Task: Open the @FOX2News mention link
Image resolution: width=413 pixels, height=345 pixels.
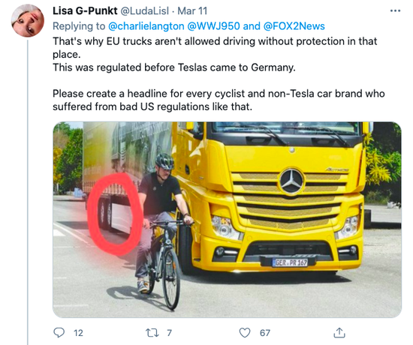Action: pos(294,26)
